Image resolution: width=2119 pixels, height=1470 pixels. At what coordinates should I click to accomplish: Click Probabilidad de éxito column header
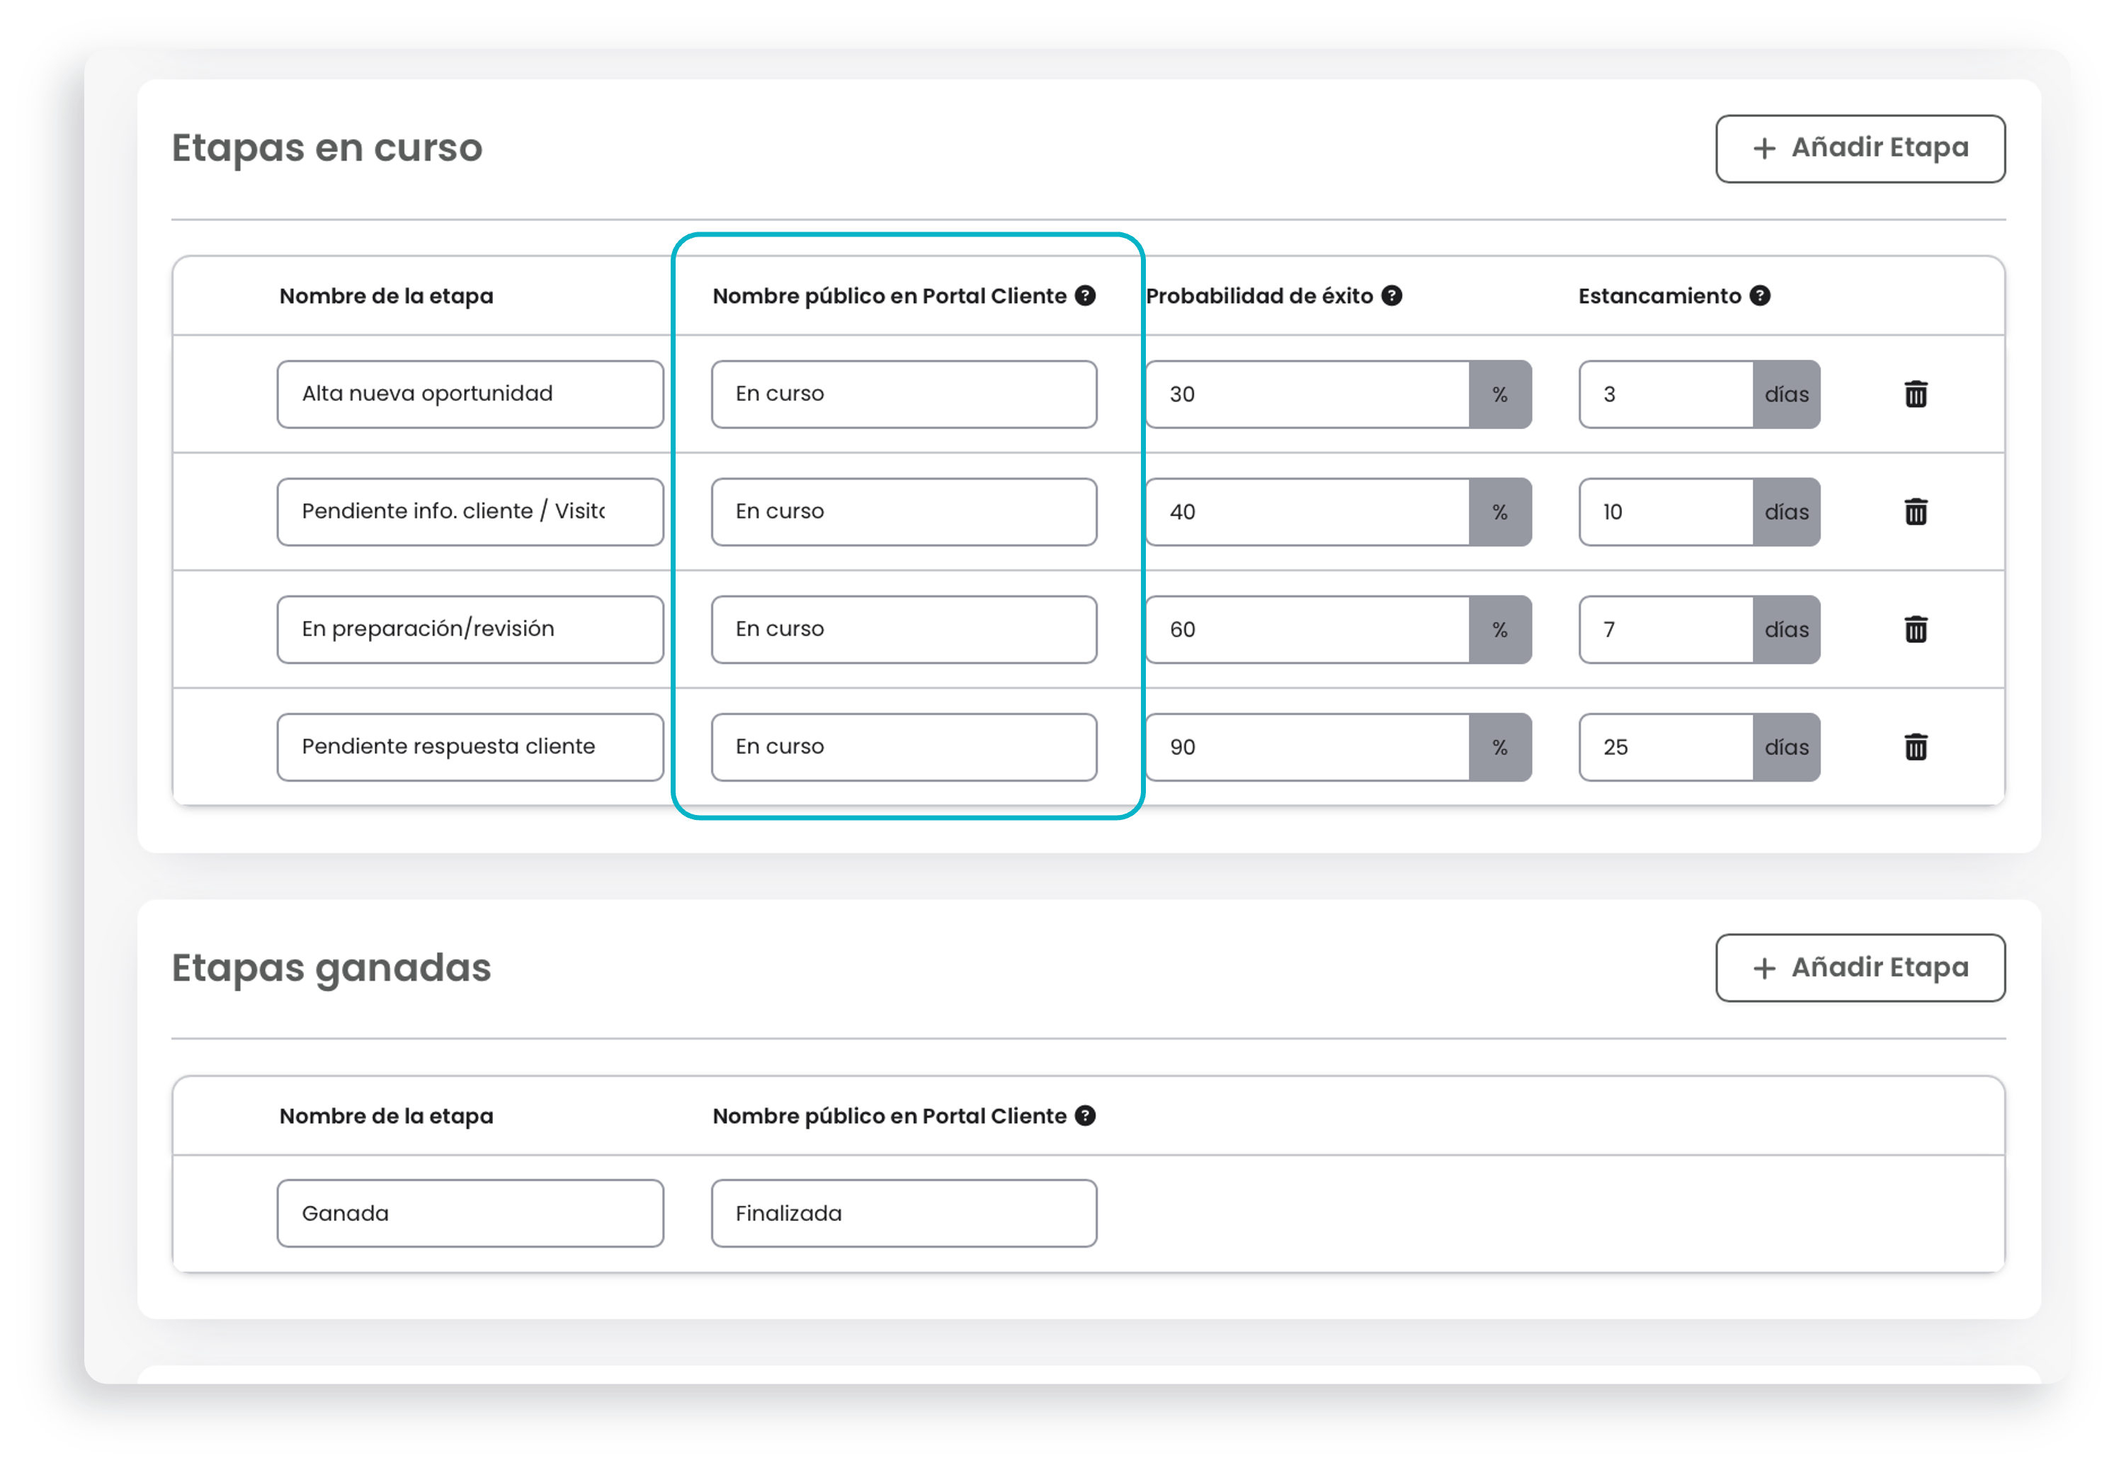[x=1259, y=296]
